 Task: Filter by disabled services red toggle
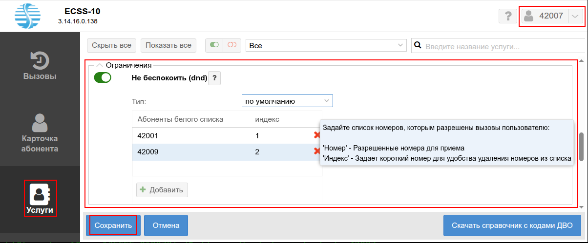point(232,45)
